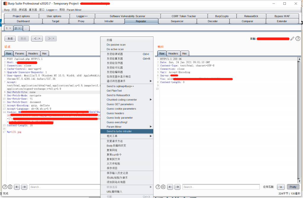Choose Guess everything! menu entry

pyautogui.click(x=127, y=122)
